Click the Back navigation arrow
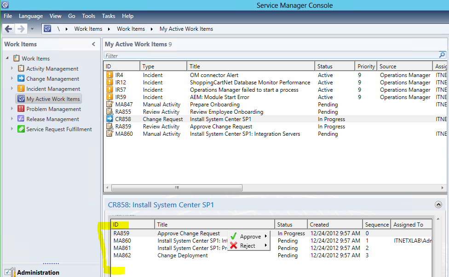The height and width of the screenshot is (277, 449). click(8, 29)
